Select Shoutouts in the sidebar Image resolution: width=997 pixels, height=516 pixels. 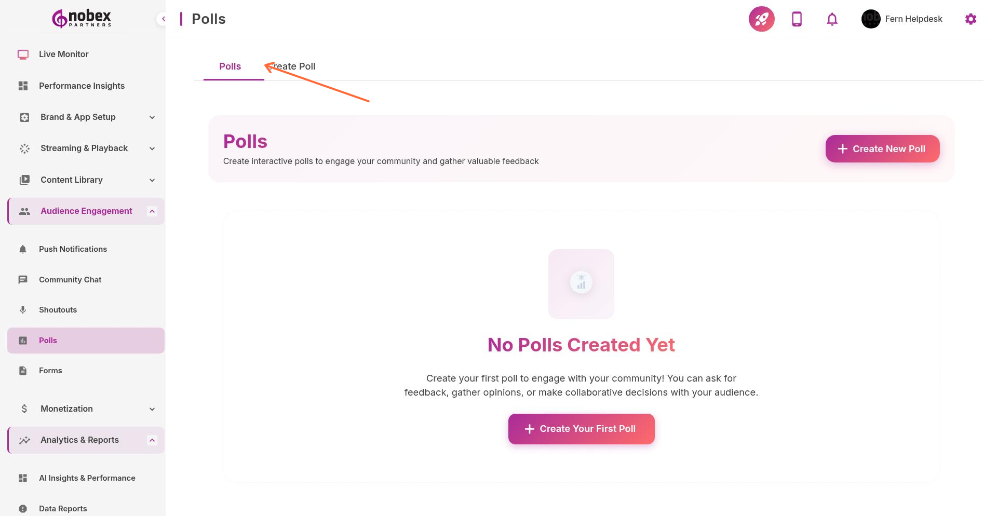(x=58, y=310)
